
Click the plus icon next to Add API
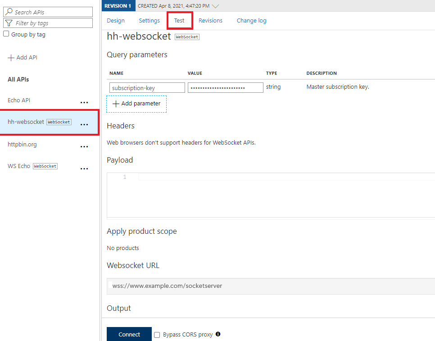pos(10,57)
